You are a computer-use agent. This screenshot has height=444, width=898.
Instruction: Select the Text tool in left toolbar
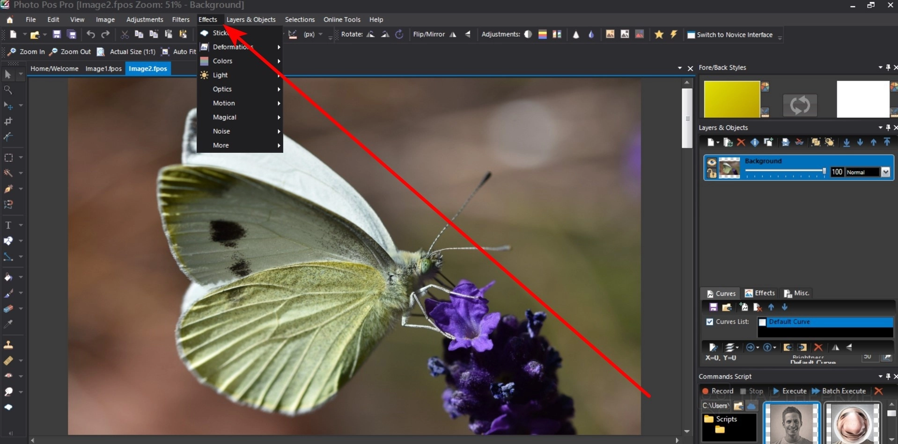[8, 225]
